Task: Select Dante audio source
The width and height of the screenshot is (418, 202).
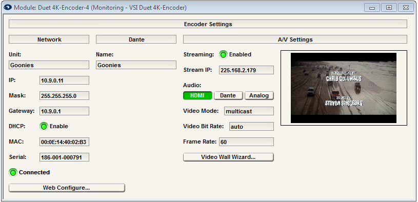Action: point(228,95)
